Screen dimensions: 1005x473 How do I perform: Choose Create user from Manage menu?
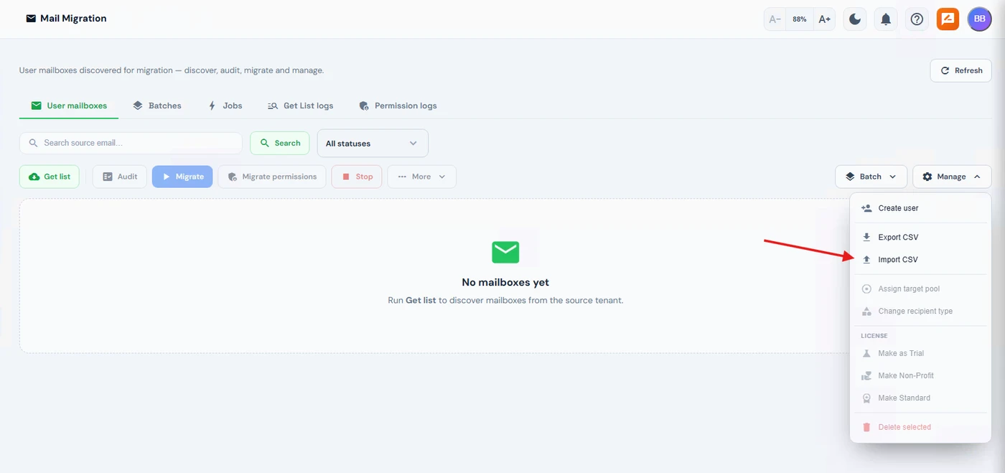pos(921,208)
